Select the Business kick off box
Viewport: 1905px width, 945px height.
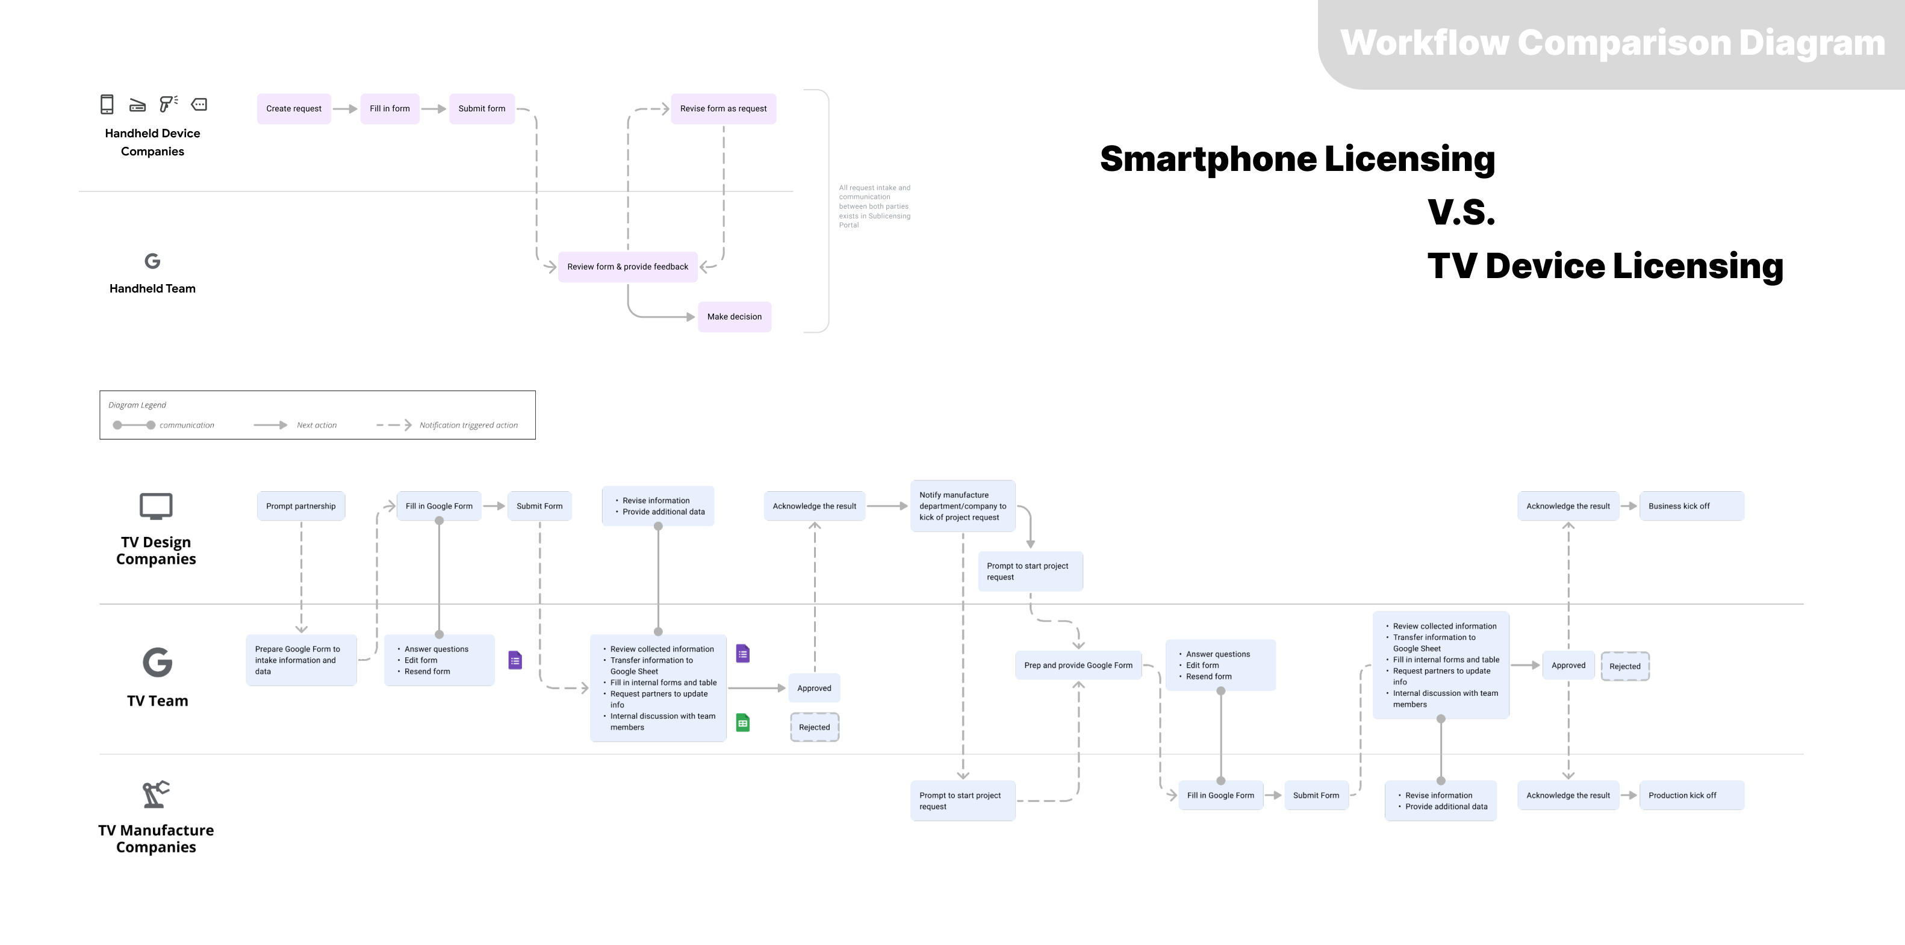pyautogui.click(x=1691, y=507)
